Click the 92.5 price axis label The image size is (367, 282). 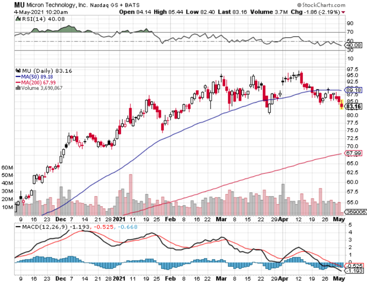click(352, 81)
